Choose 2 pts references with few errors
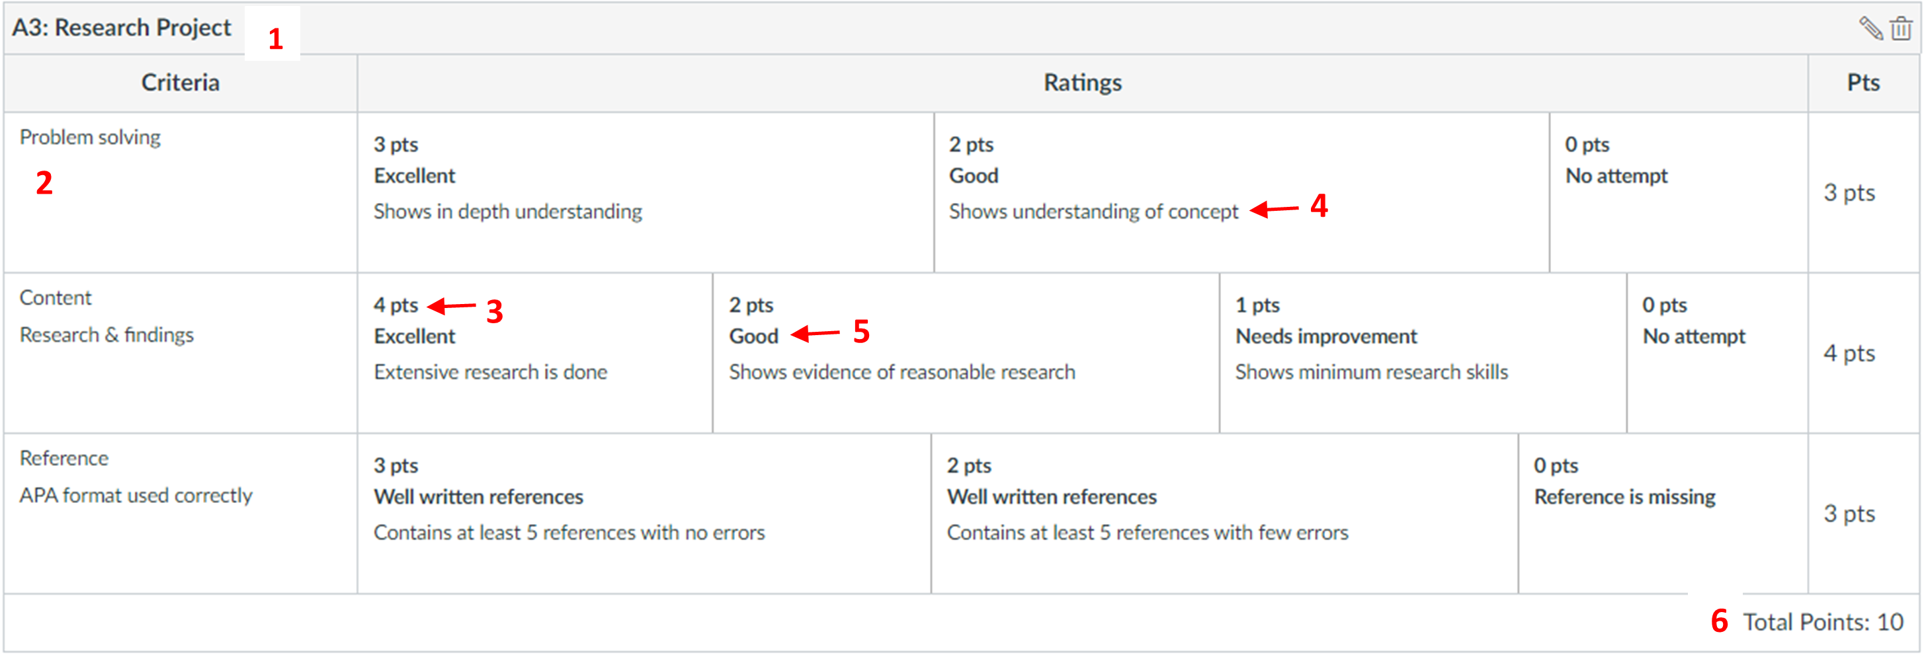 1224,514
